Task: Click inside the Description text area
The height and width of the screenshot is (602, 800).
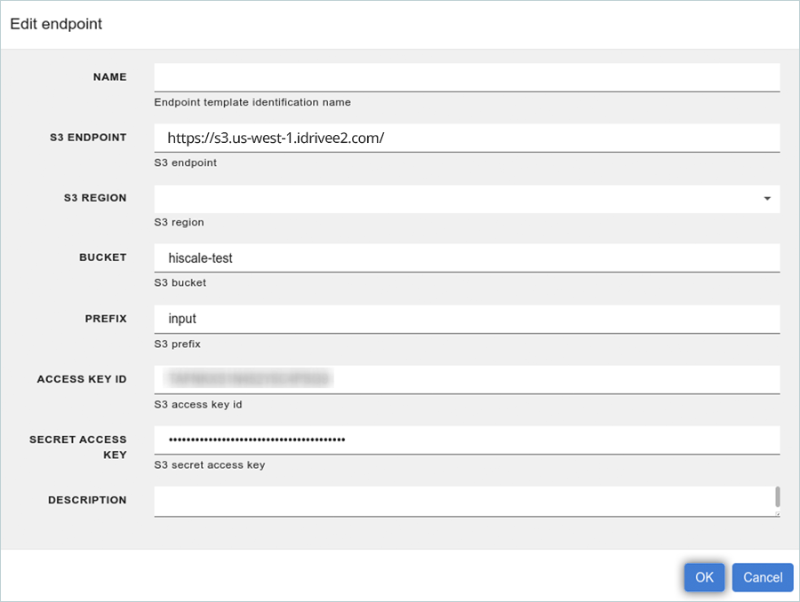Action: click(x=462, y=501)
